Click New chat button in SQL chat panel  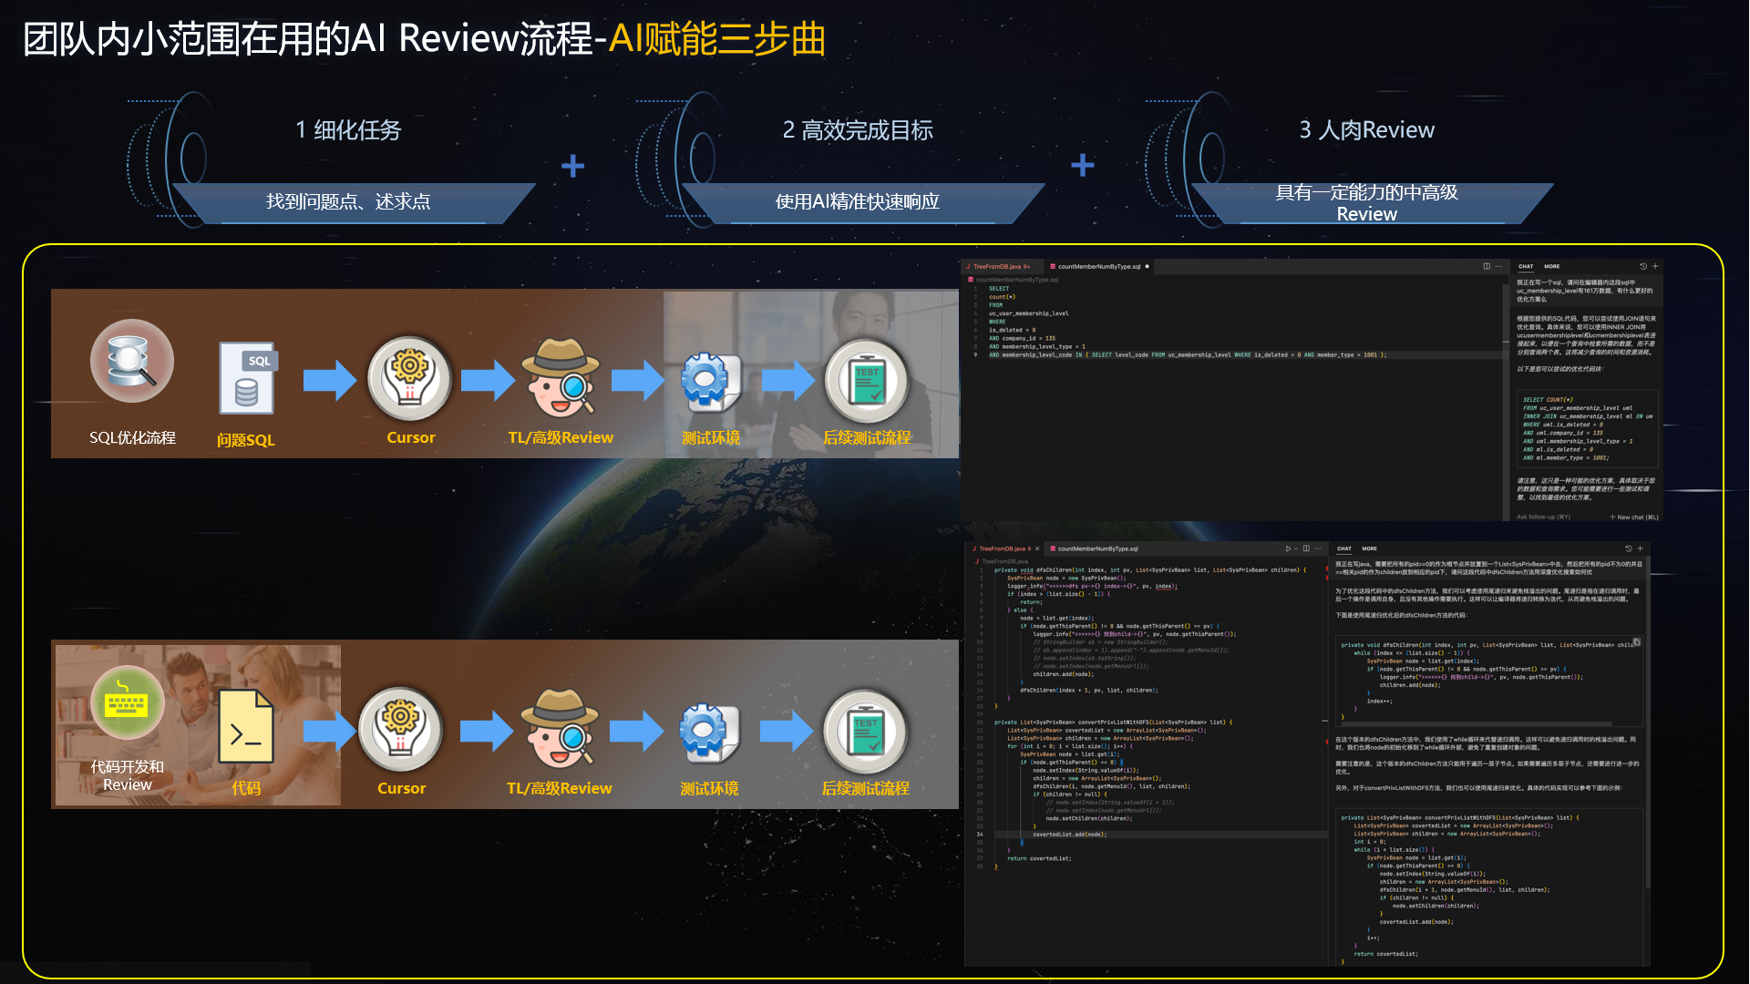(x=1633, y=517)
